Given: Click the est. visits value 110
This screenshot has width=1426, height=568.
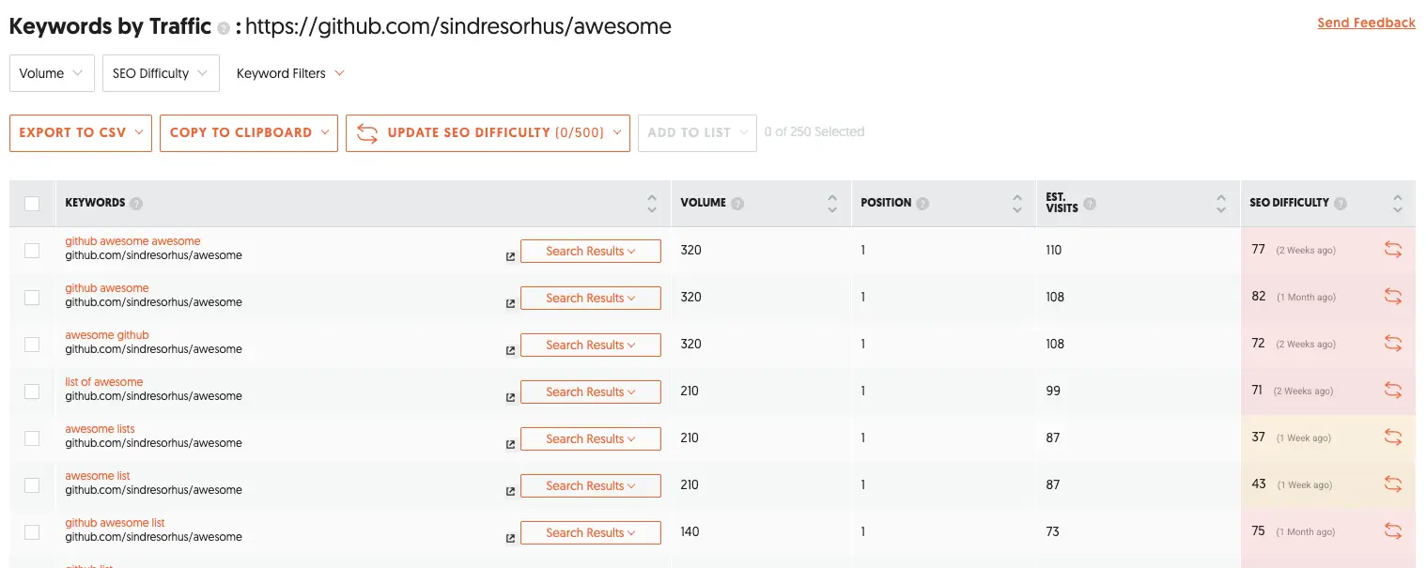Looking at the screenshot, I should [x=1054, y=250].
